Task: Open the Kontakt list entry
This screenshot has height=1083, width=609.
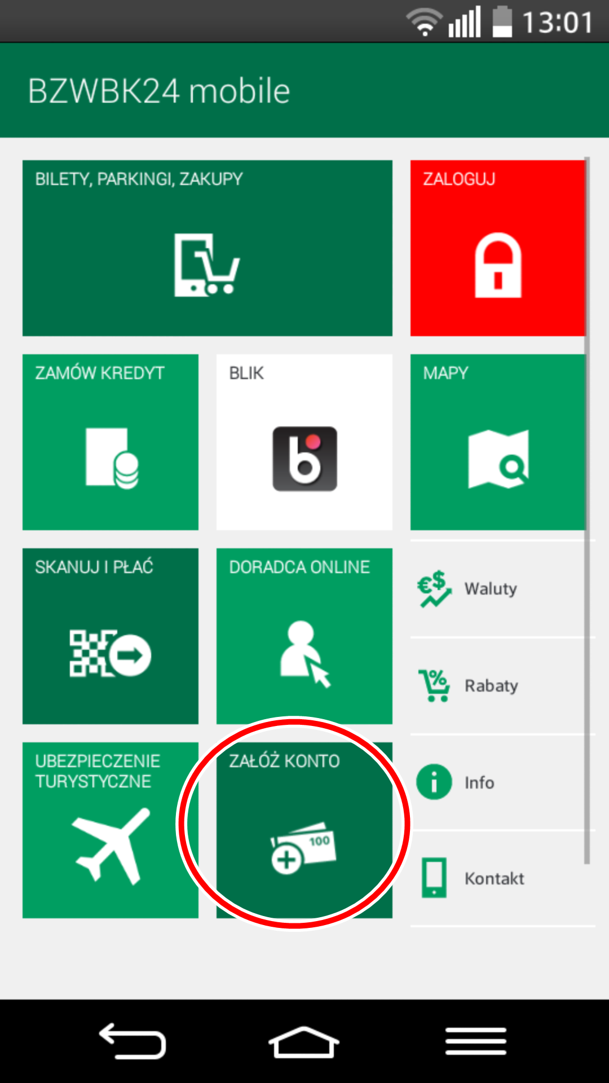Action: pos(503,878)
